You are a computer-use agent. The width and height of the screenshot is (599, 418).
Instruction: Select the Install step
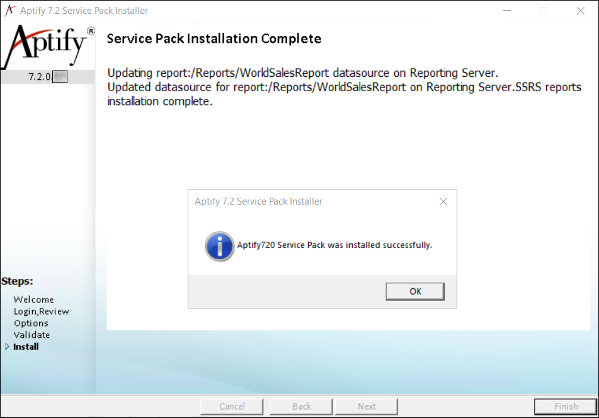click(x=26, y=347)
